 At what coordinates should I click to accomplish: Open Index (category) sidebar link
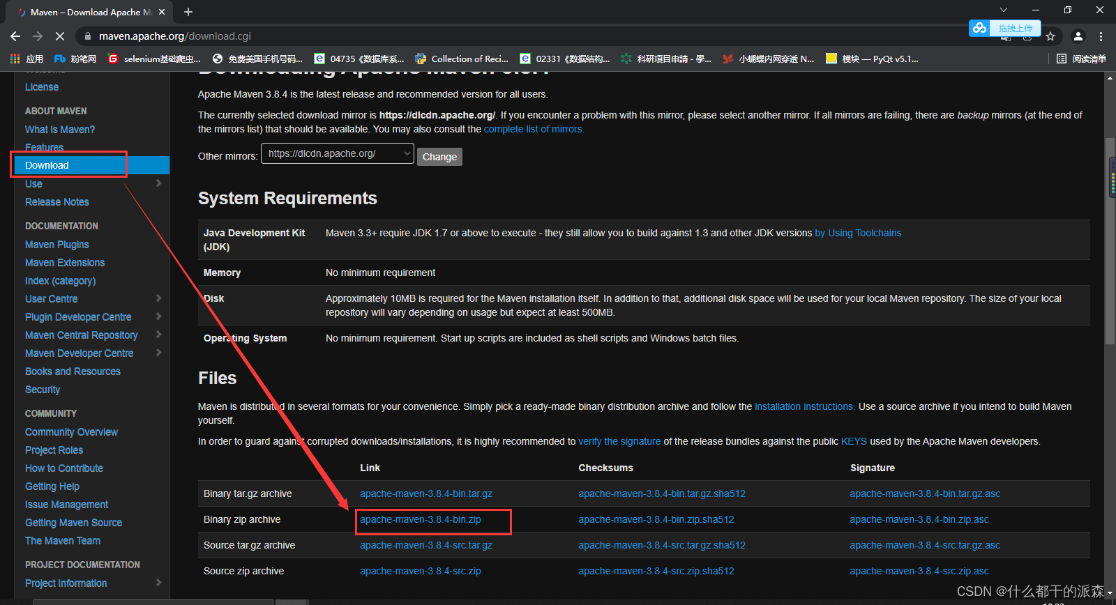pyautogui.click(x=61, y=281)
